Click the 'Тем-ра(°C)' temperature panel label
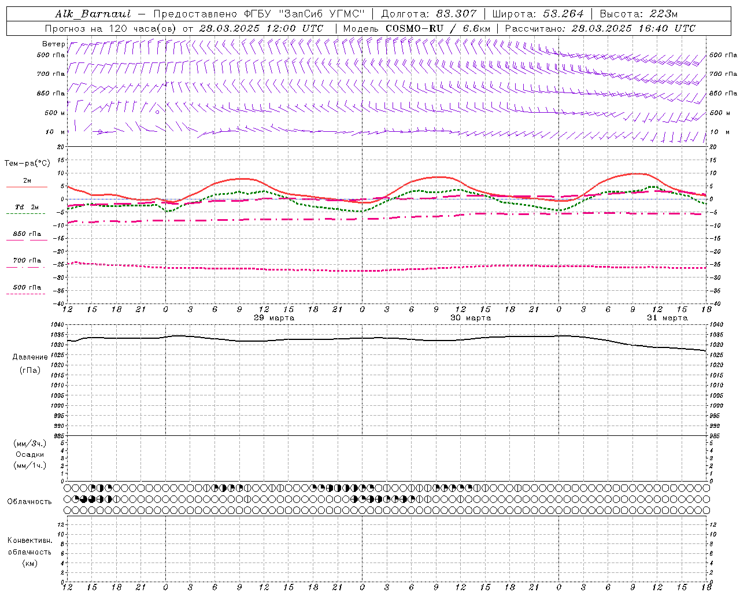Image resolution: width=740 pixels, height=592 pixels. (27, 164)
